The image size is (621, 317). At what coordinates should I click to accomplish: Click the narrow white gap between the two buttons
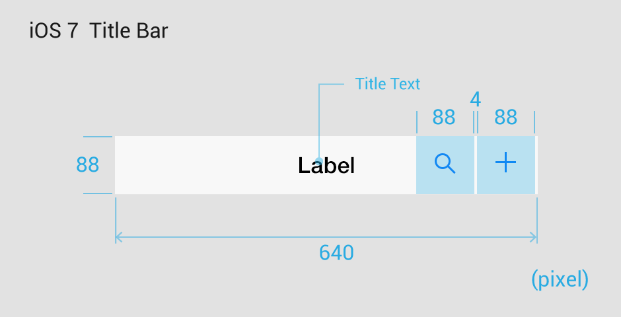pyautogui.click(x=476, y=165)
